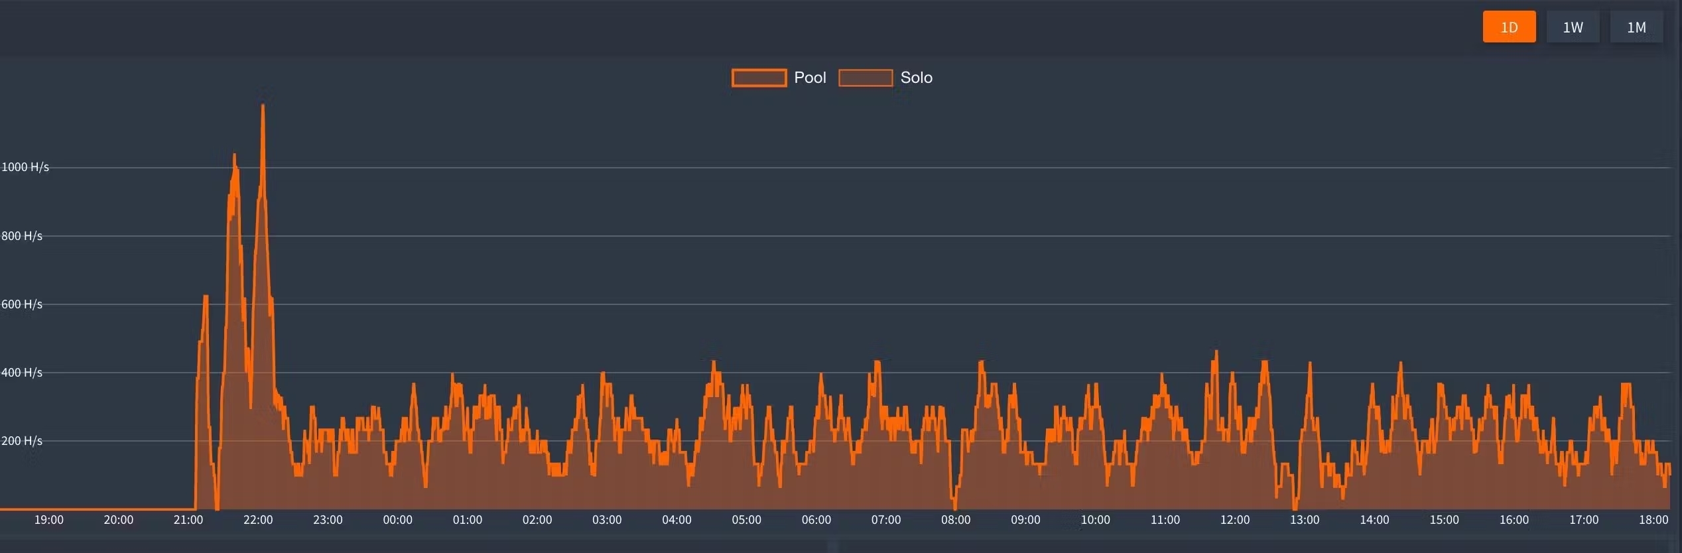
Task: Click the highest hashrate peak near 22:00
Action: point(263,106)
